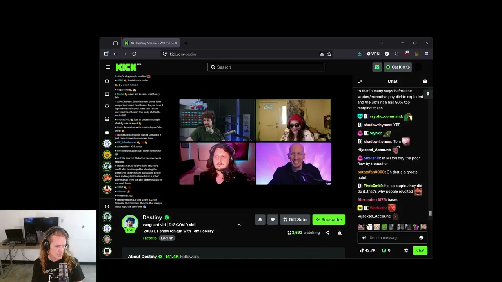Go to Home in Kick sidebar
The width and height of the screenshot is (502, 282).
[x=107, y=81]
